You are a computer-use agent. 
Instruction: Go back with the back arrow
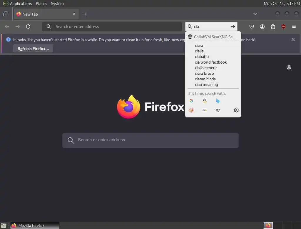(x=7, y=26)
